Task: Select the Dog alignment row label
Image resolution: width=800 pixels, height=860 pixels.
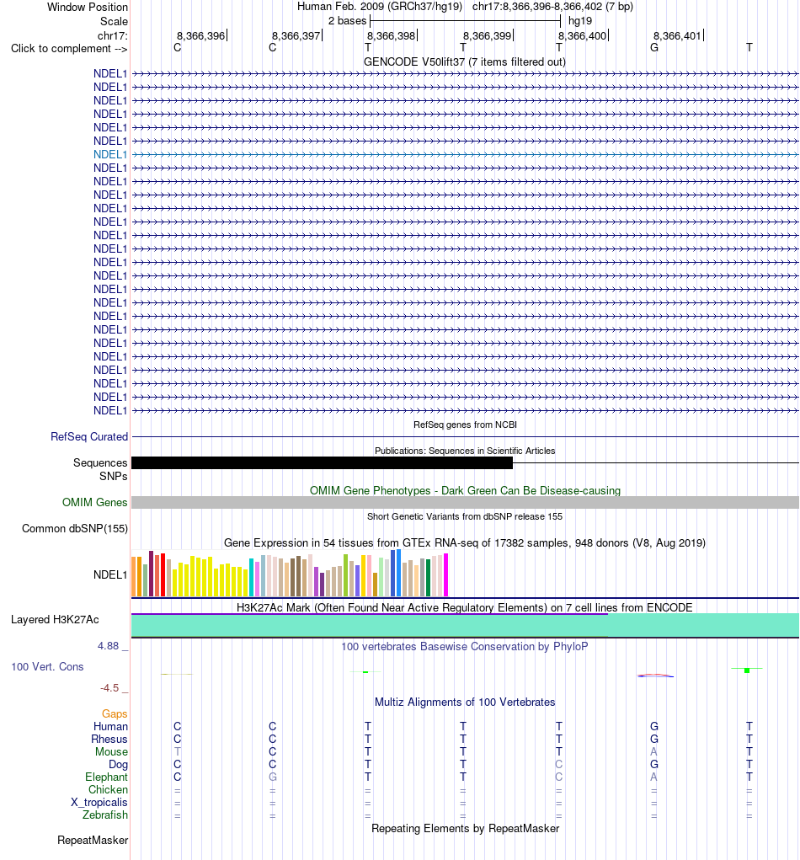Action: [118, 764]
